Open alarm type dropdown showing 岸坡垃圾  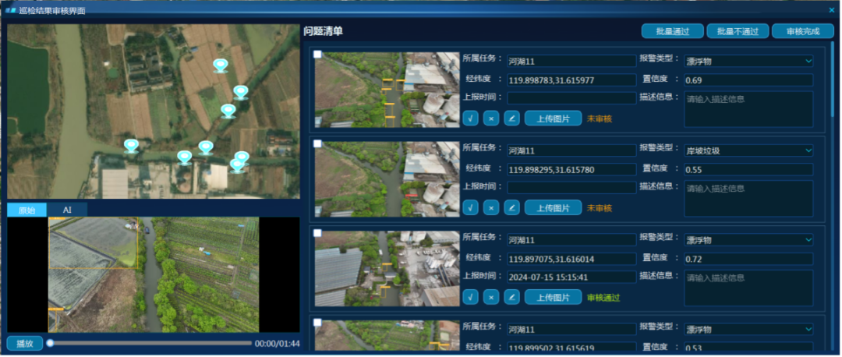point(748,150)
